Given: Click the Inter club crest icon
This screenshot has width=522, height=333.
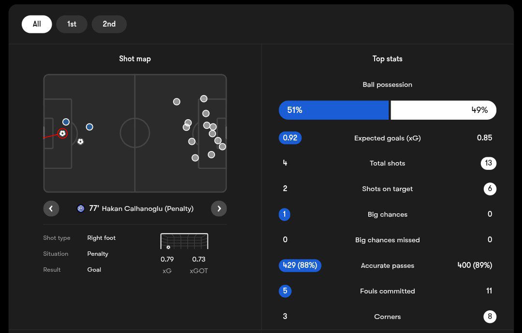Looking at the screenshot, I should click(x=81, y=208).
